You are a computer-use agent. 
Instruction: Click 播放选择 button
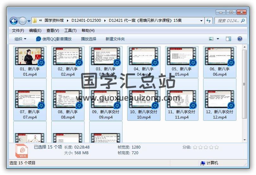(89, 39)
